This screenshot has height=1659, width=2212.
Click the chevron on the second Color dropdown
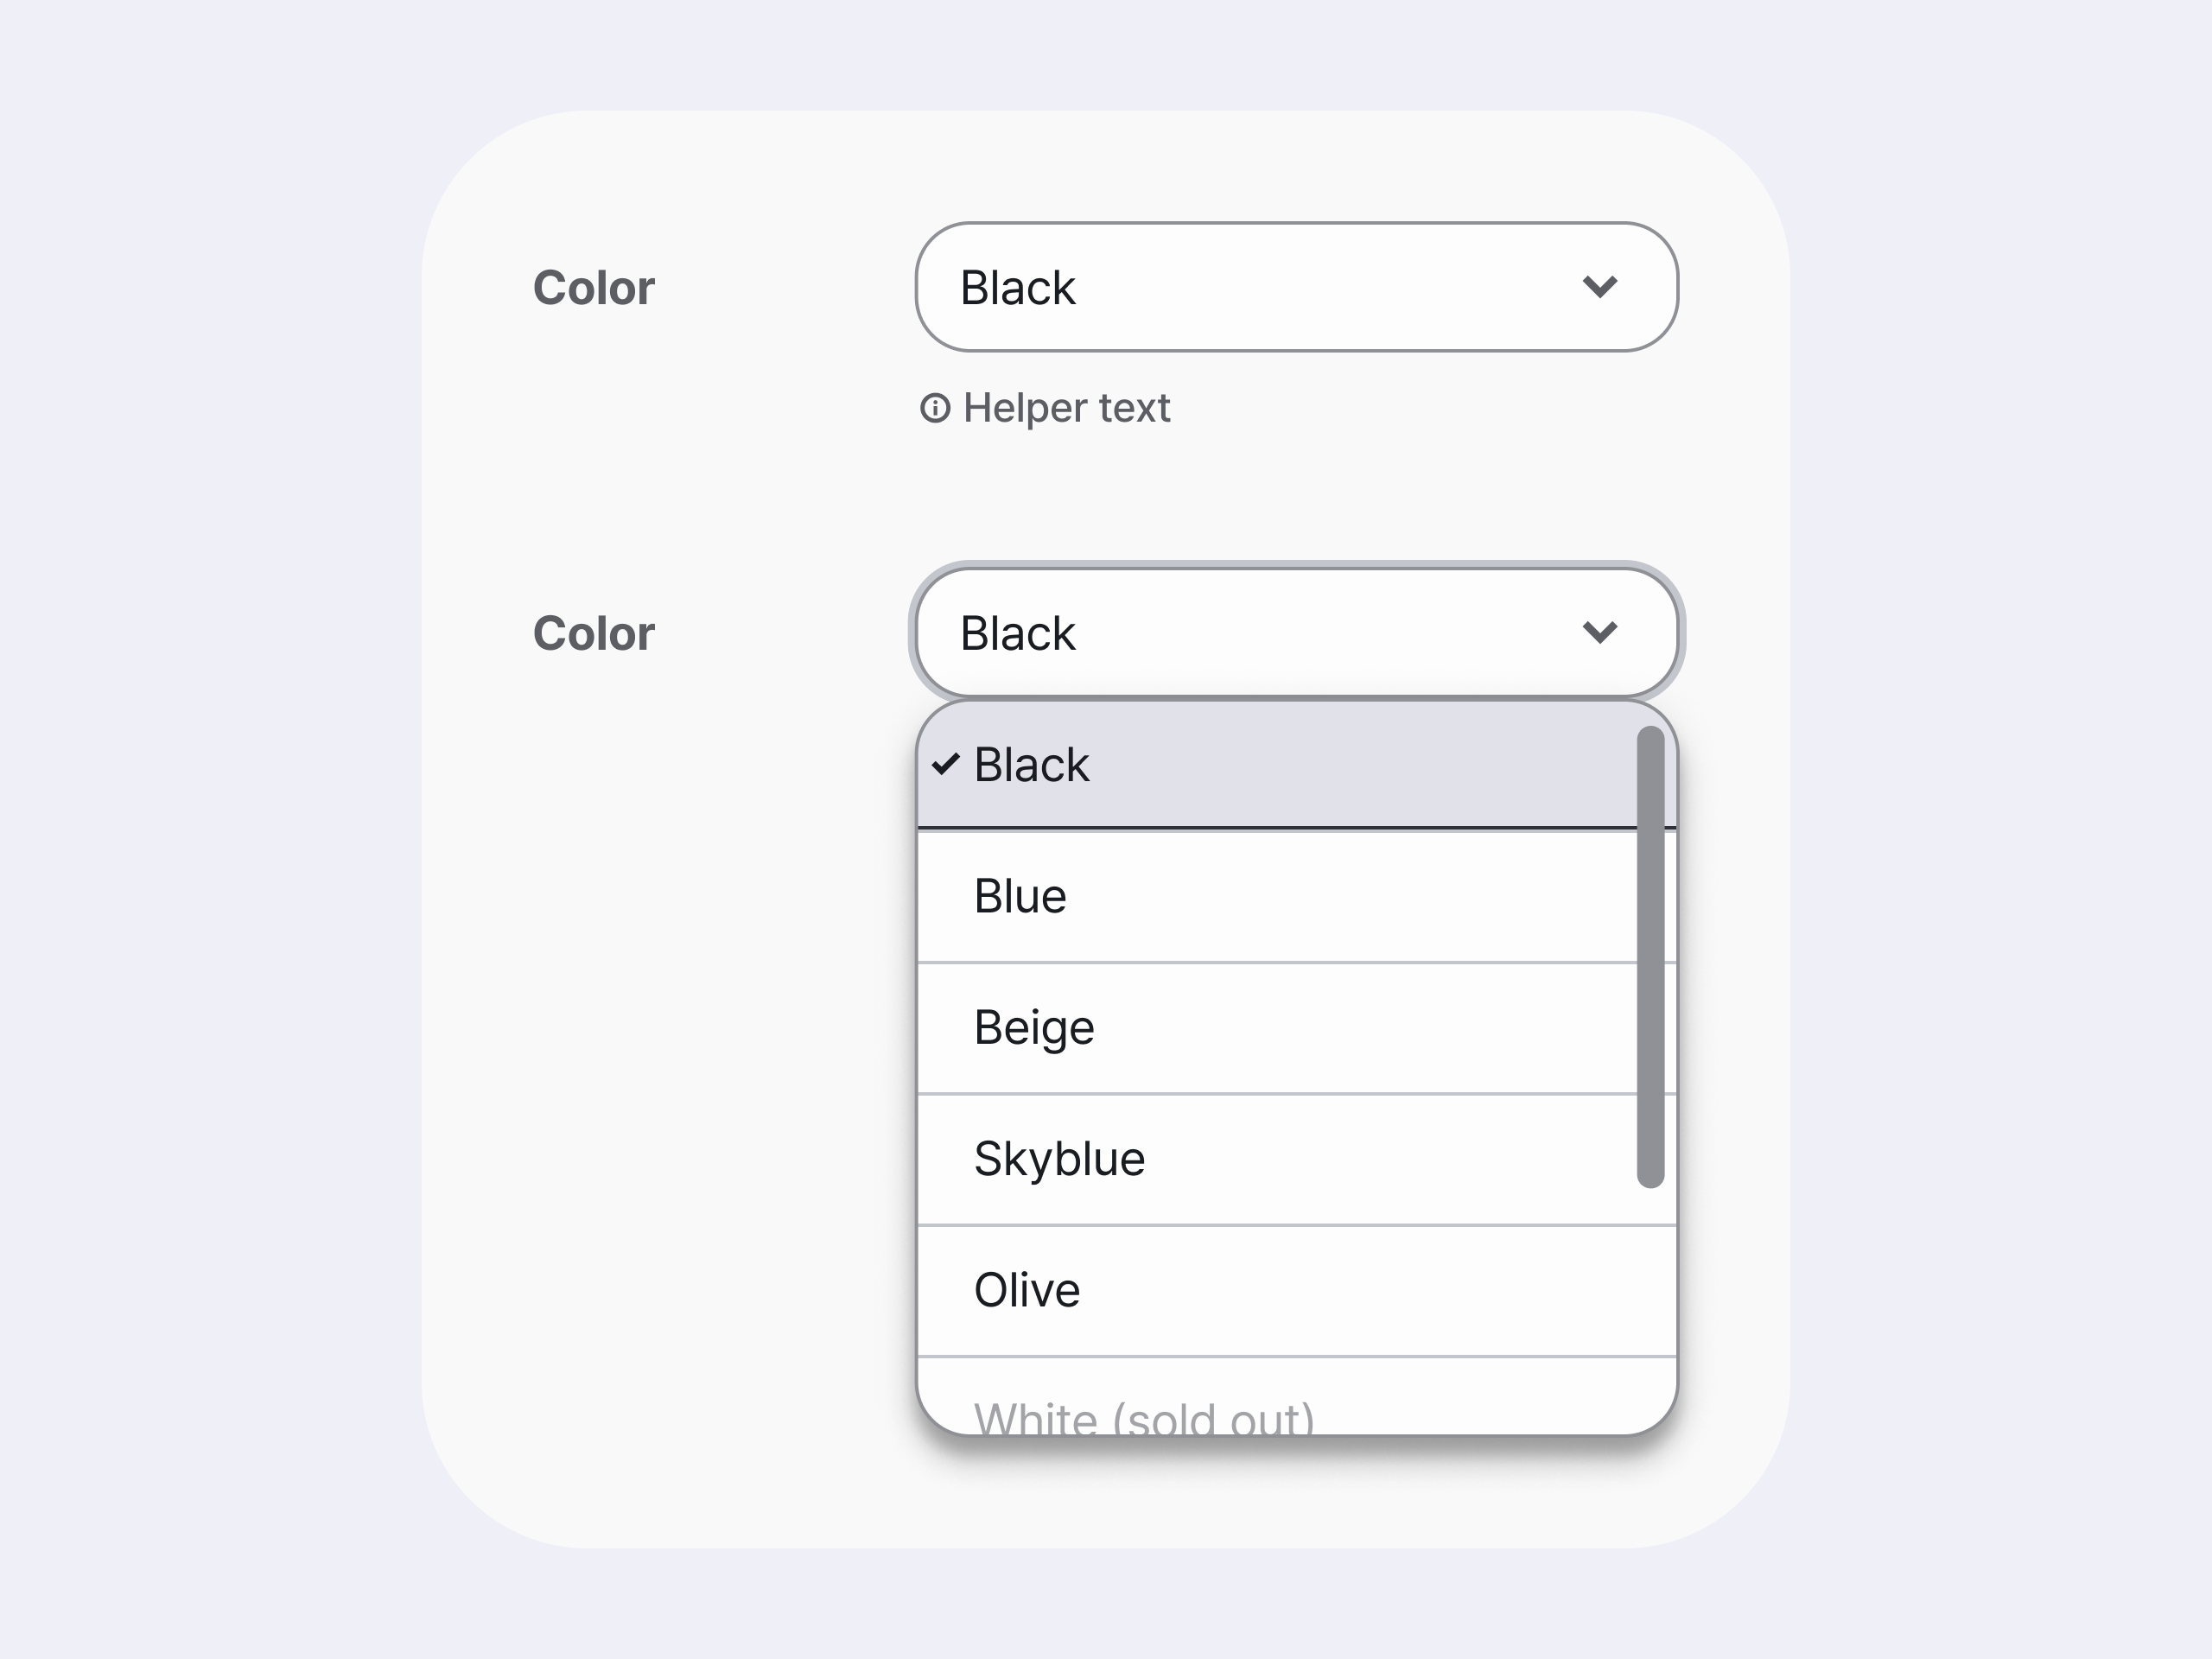(1600, 632)
